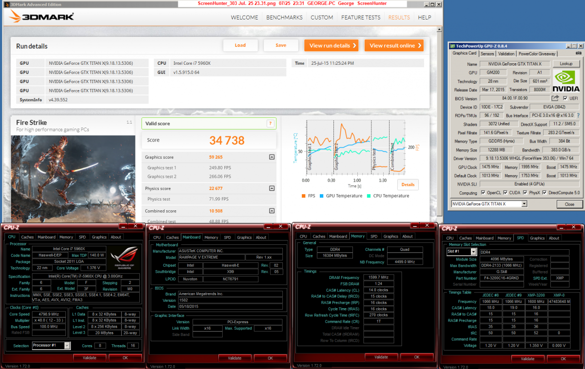Select the RESULTS menu item
Viewport: 585px width, 369px height.
click(399, 18)
